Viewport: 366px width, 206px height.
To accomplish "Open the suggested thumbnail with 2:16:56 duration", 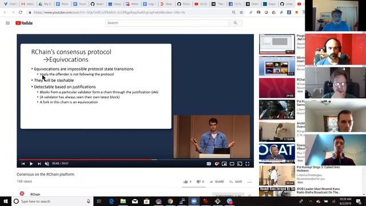I will [x=277, y=110].
